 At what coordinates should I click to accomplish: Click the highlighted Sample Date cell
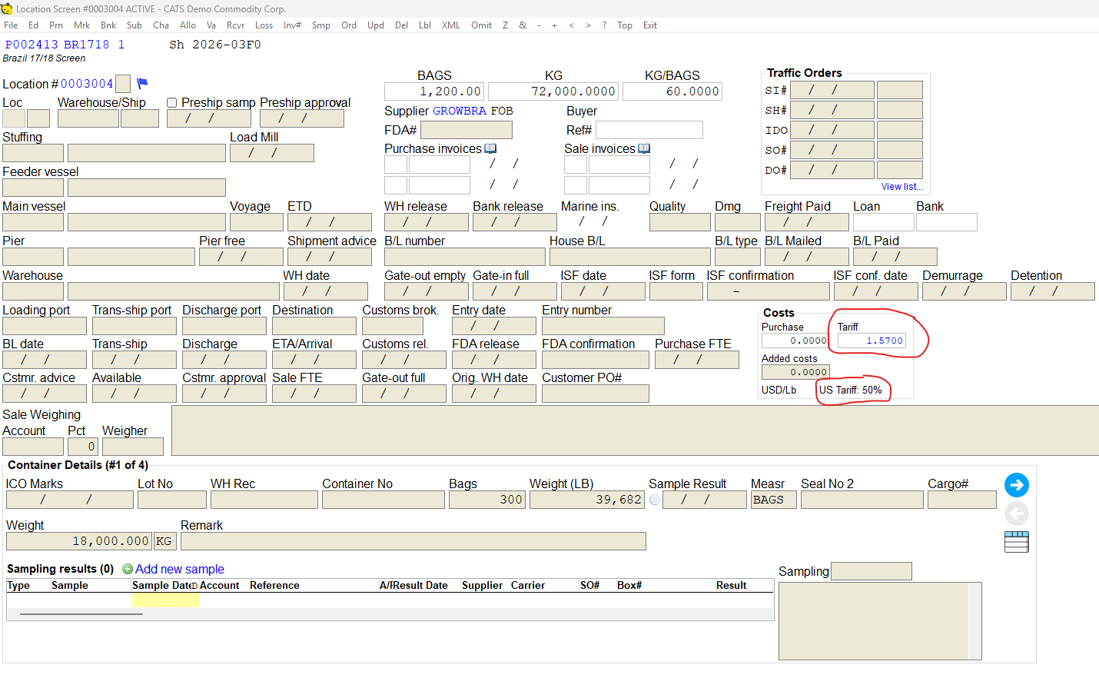165,600
